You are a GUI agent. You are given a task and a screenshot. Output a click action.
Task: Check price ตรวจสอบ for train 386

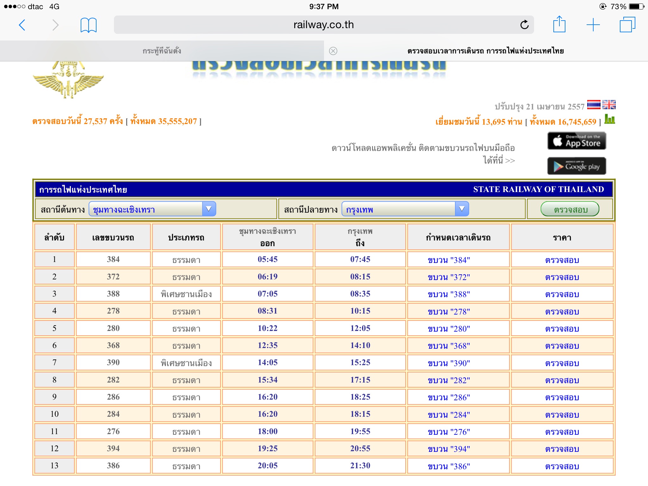point(562,466)
